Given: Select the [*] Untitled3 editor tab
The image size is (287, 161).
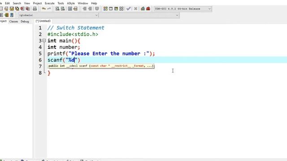Looking at the screenshot, I should [43, 21].
